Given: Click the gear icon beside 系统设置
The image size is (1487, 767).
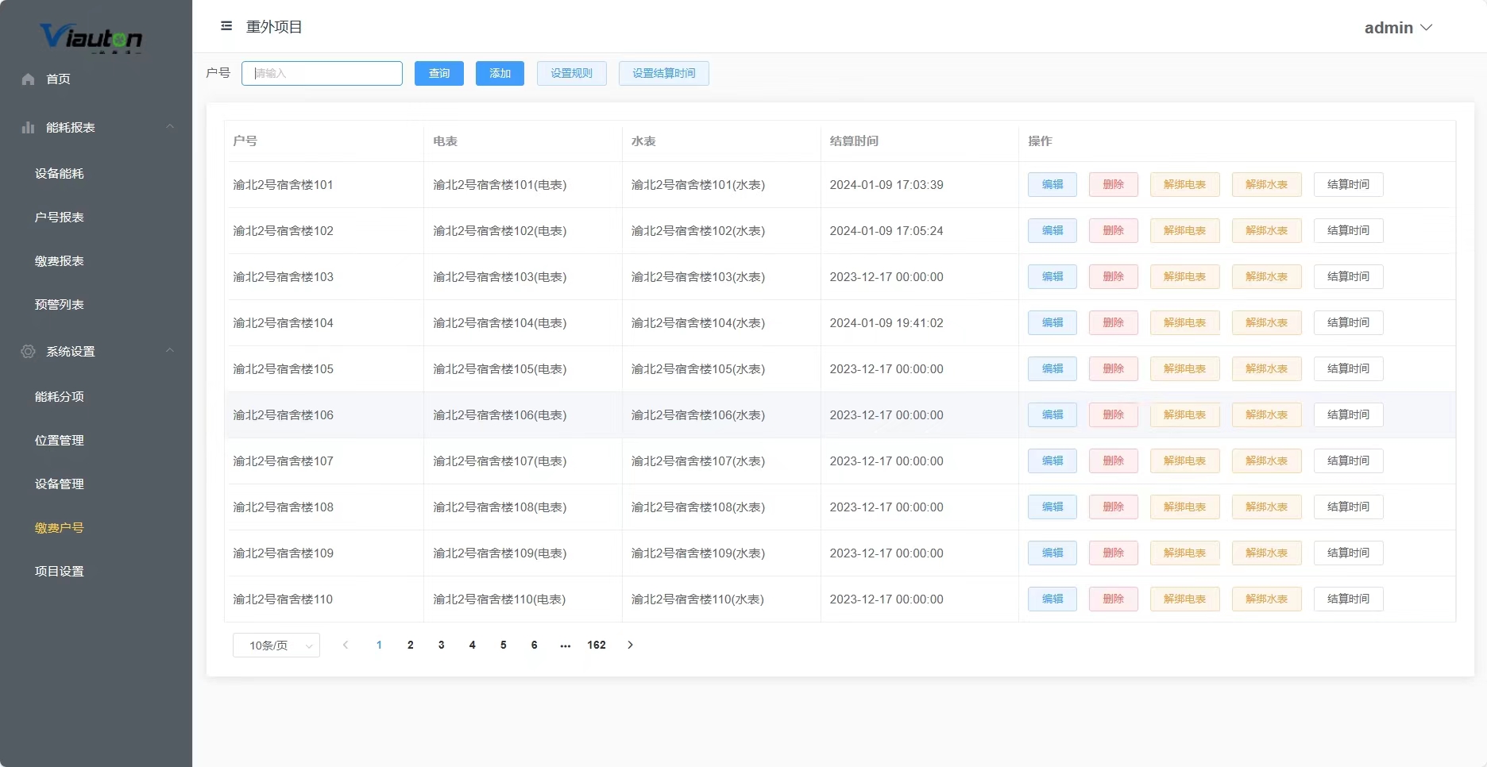Looking at the screenshot, I should pyautogui.click(x=29, y=351).
